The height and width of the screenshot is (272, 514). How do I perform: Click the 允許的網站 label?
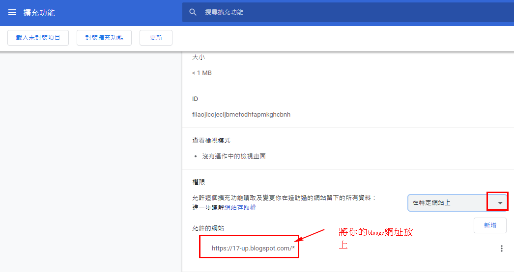[x=208, y=228]
